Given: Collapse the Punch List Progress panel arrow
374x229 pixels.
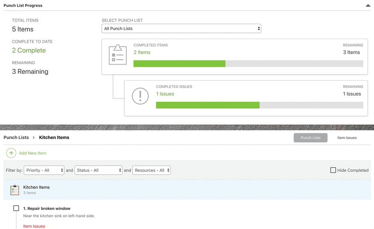Looking at the screenshot, I should tap(368, 6).
